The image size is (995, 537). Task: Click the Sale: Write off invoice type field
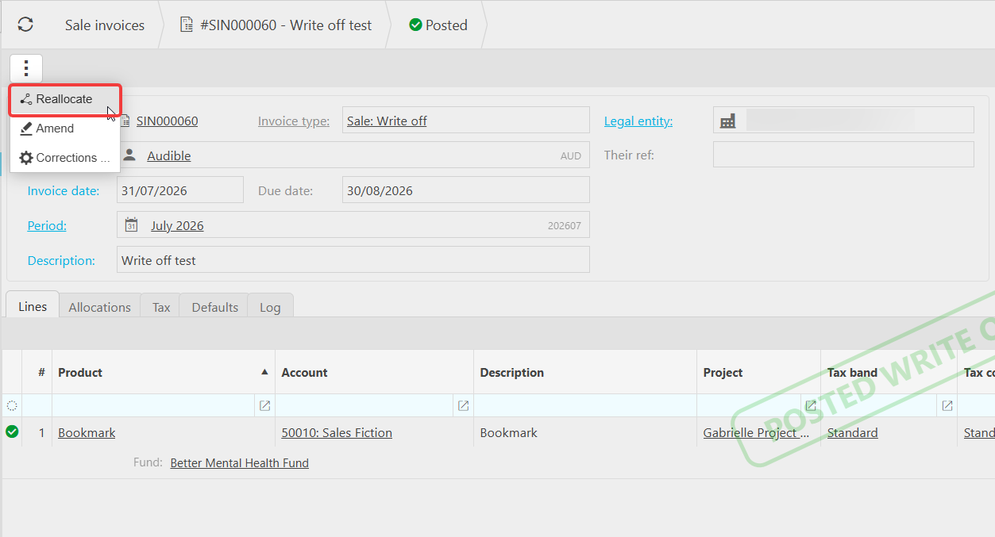(466, 121)
